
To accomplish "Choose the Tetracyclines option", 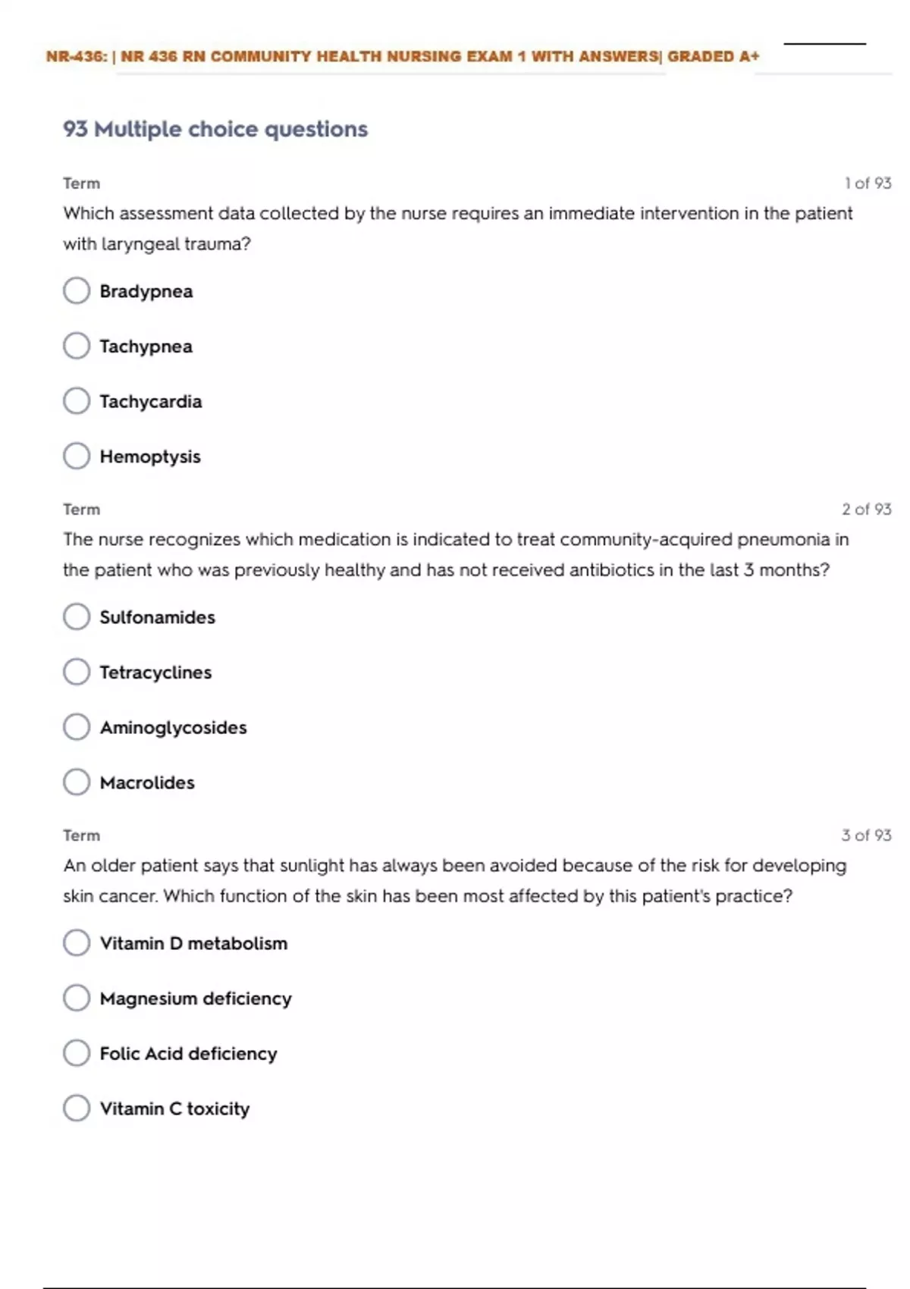I will [77, 672].
